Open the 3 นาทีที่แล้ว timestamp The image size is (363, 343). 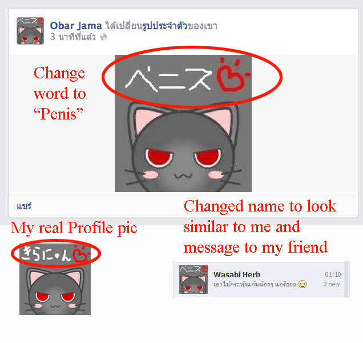pos(72,37)
